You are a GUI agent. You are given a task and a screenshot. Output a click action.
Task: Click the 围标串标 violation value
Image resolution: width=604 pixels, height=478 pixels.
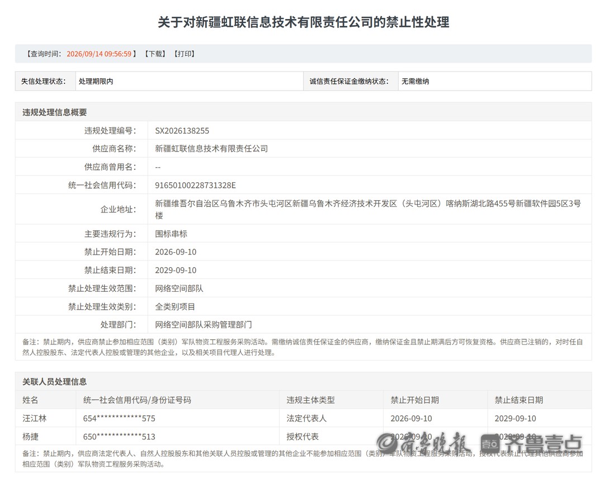tap(171, 234)
